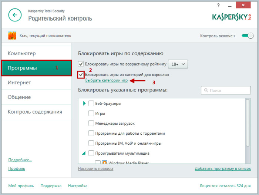The width and height of the screenshot is (259, 195).
Task: Click the Kras, текущий пользователь label
Action: tap(45, 36)
